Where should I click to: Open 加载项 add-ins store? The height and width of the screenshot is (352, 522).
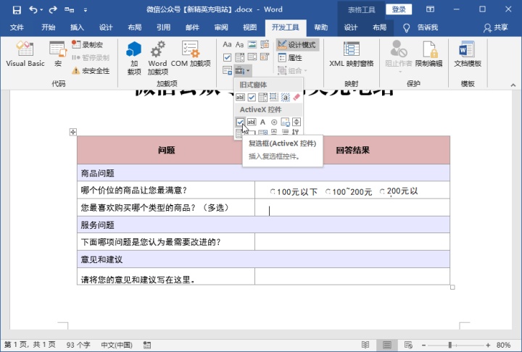pyautogui.click(x=134, y=57)
